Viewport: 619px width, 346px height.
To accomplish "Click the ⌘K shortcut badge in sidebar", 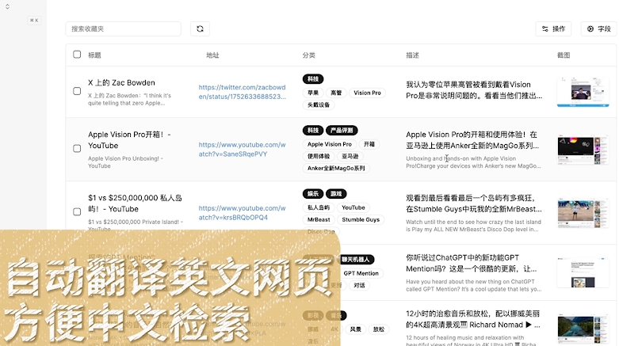I will click(34, 20).
